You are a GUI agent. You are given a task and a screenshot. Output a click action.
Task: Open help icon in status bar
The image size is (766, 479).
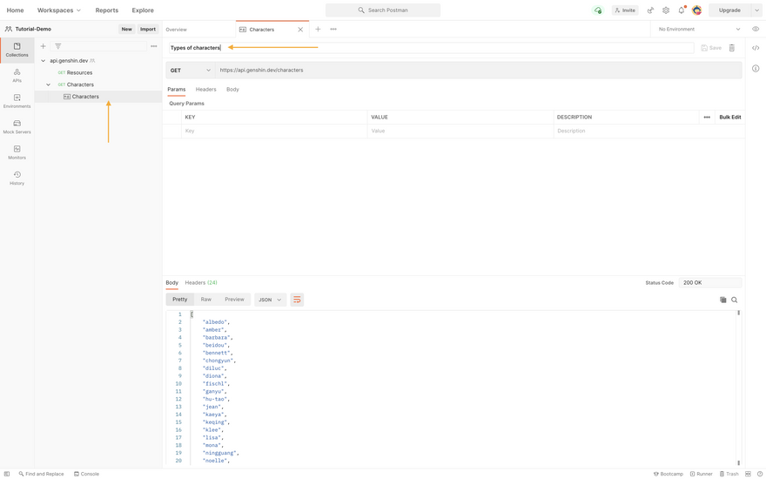pos(760,474)
